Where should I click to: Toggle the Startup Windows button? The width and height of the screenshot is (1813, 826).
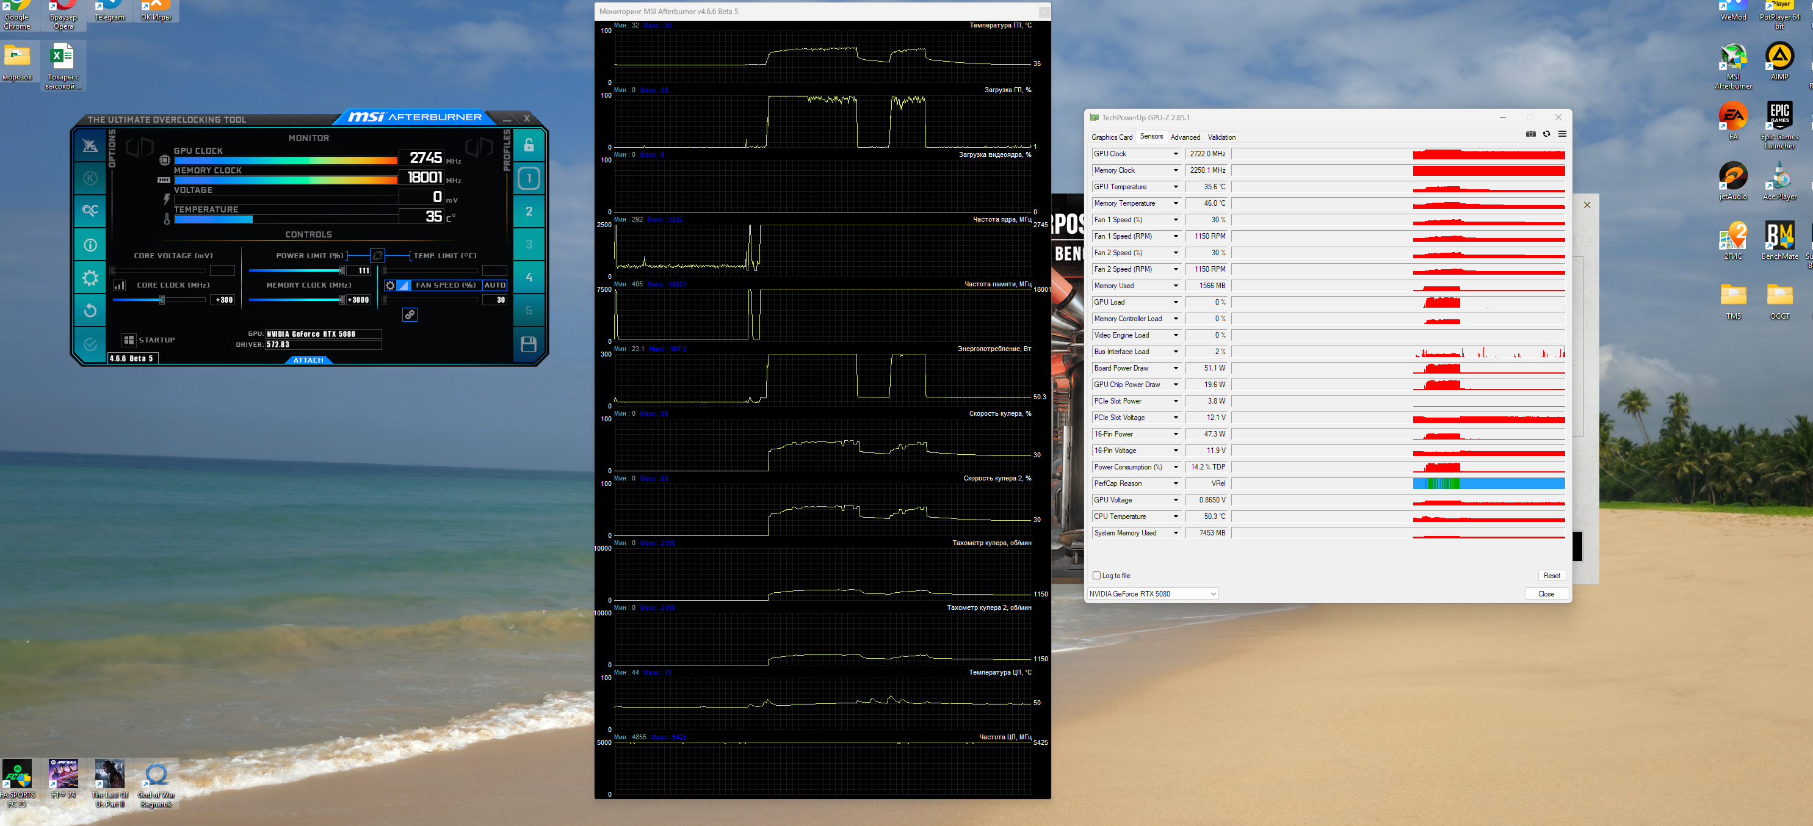pos(129,340)
